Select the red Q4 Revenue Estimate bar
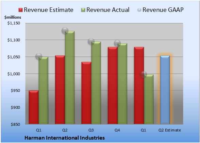This screenshot has height=143, width=200. 113,85
